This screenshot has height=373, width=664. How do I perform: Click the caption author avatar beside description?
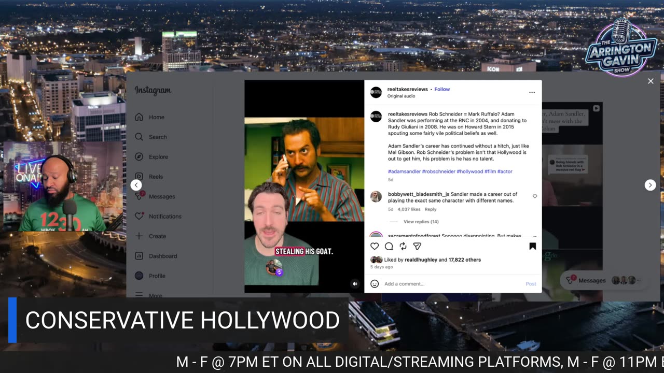[376, 116]
